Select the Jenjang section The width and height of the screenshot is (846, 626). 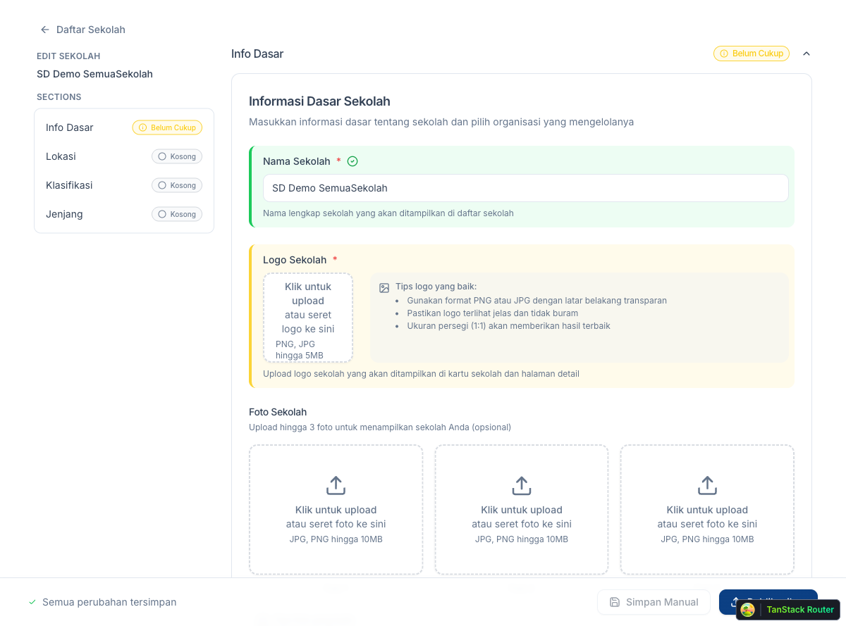pyautogui.click(x=64, y=214)
